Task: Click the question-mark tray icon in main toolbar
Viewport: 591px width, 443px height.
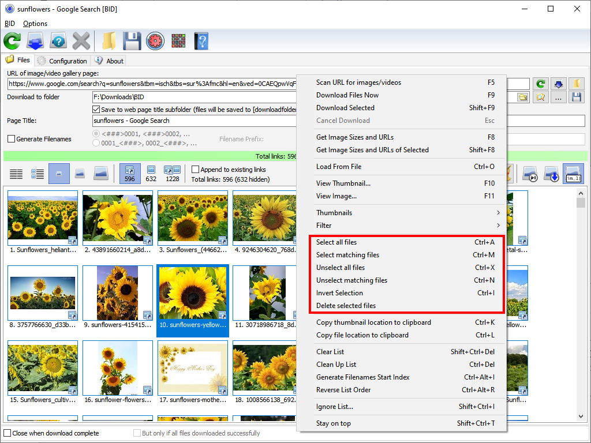Action: click(58, 41)
